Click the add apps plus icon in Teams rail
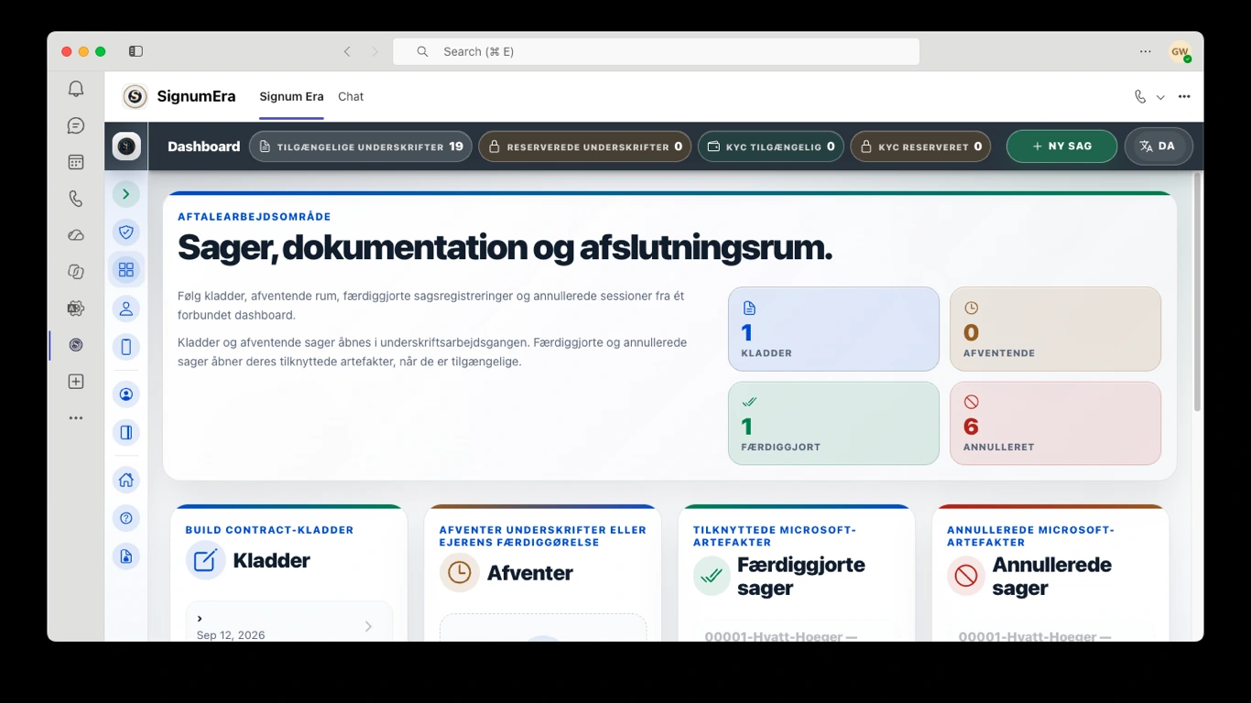Screen dimensions: 1251x703 (x=76, y=382)
